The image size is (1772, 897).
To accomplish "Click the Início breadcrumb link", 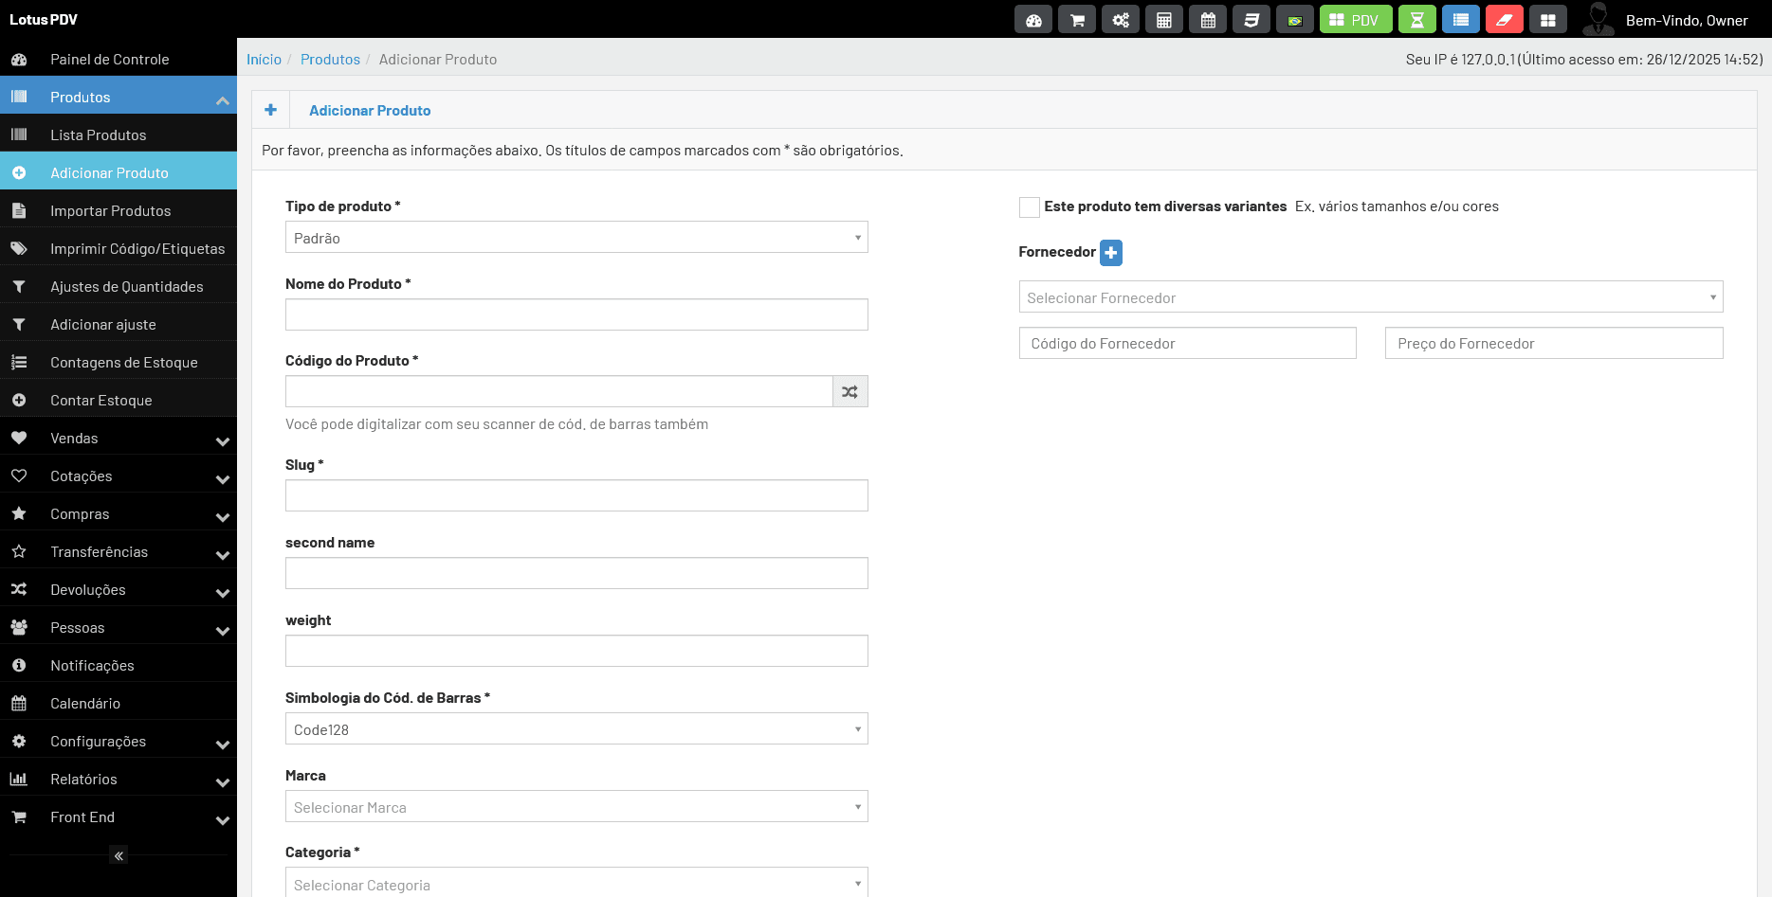I will [x=264, y=60].
